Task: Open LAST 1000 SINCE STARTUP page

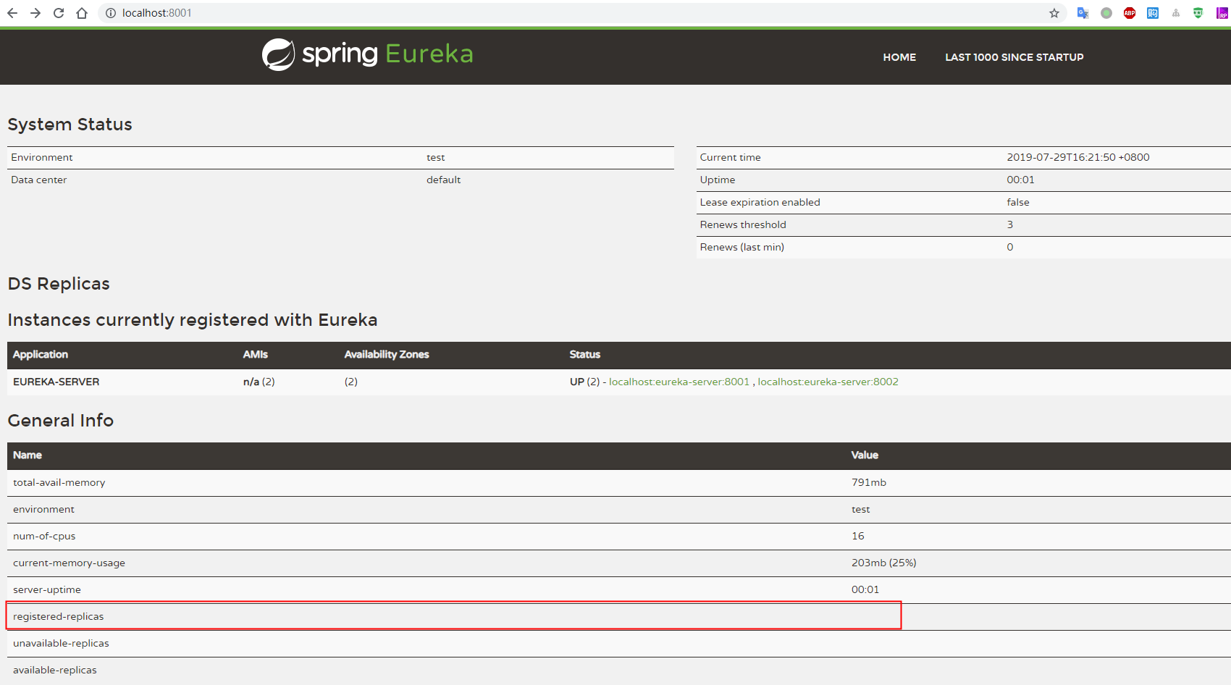Action: [1014, 57]
